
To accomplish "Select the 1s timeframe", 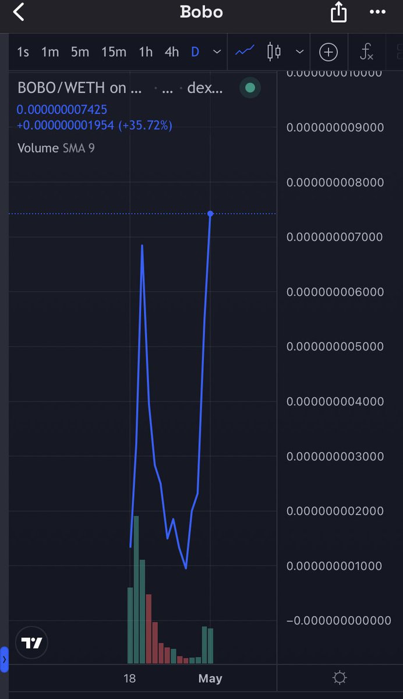I will point(23,52).
